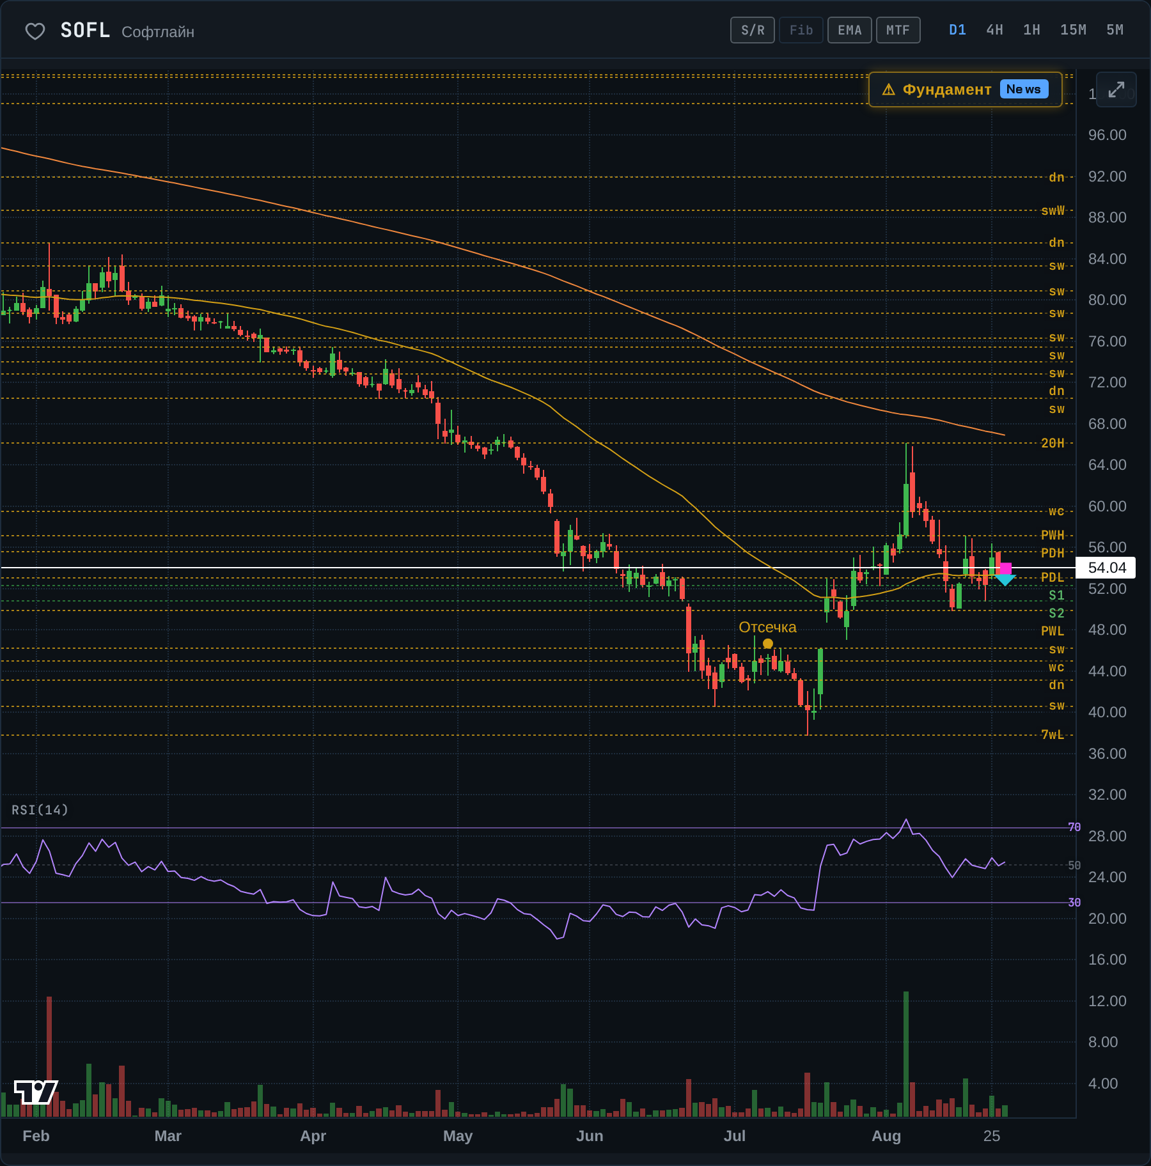Switch to 15M timeframe
This screenshot has width=1151, height=1166.
click(x=1073, y=30)
